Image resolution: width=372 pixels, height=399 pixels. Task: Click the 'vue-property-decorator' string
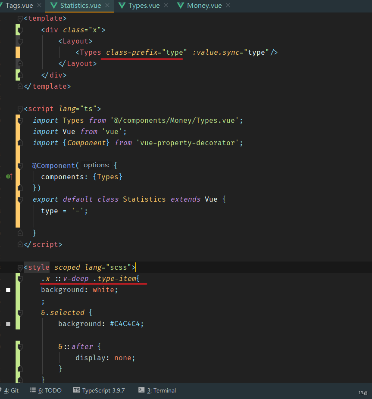[x=188, y=143]
